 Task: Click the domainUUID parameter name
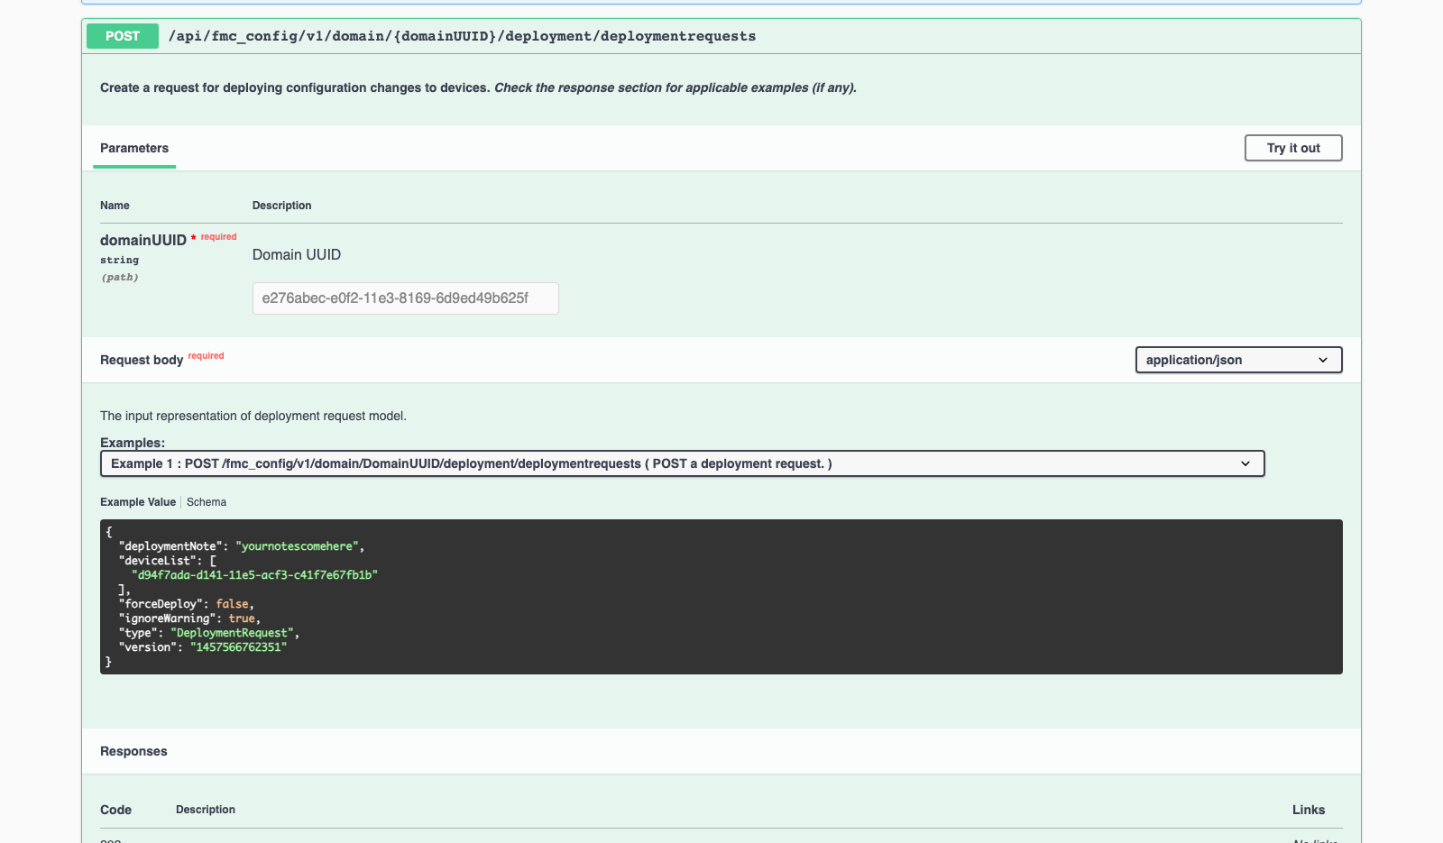point(143,240)
